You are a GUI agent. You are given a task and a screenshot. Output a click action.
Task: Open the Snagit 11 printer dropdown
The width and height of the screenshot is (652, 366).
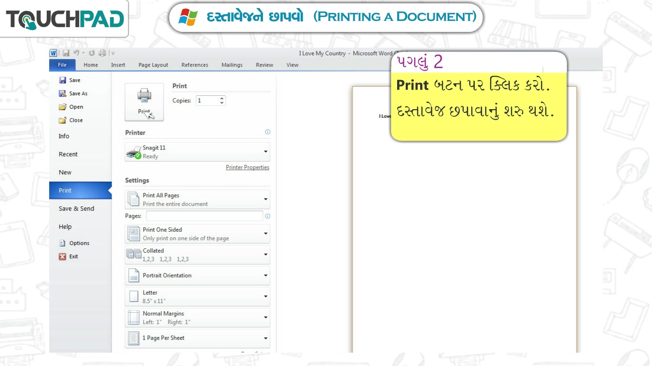point(197,152)
